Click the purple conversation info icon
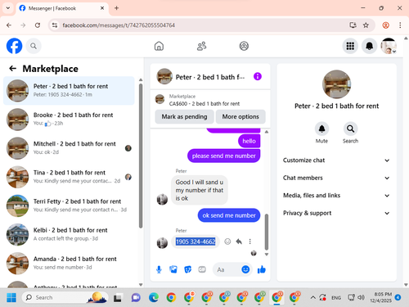 coord(258,76)
